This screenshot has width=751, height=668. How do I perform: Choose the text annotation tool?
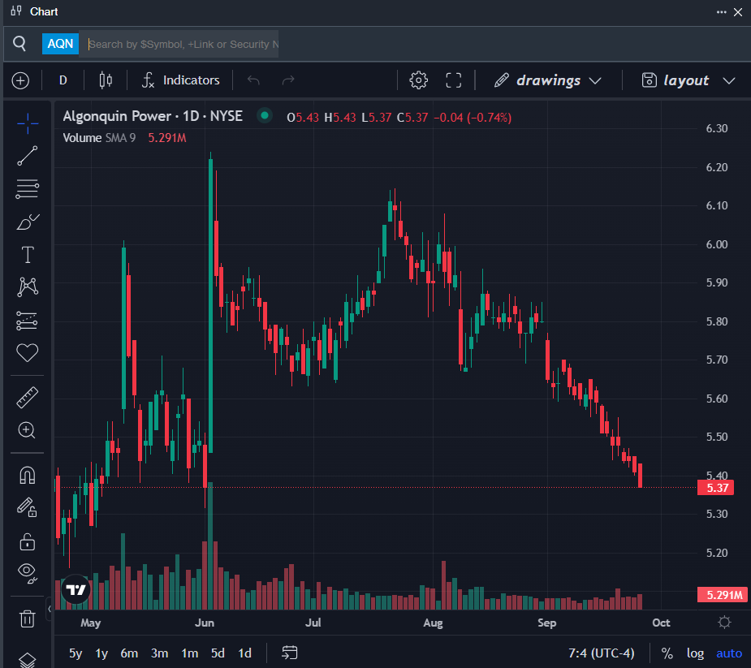28,255
